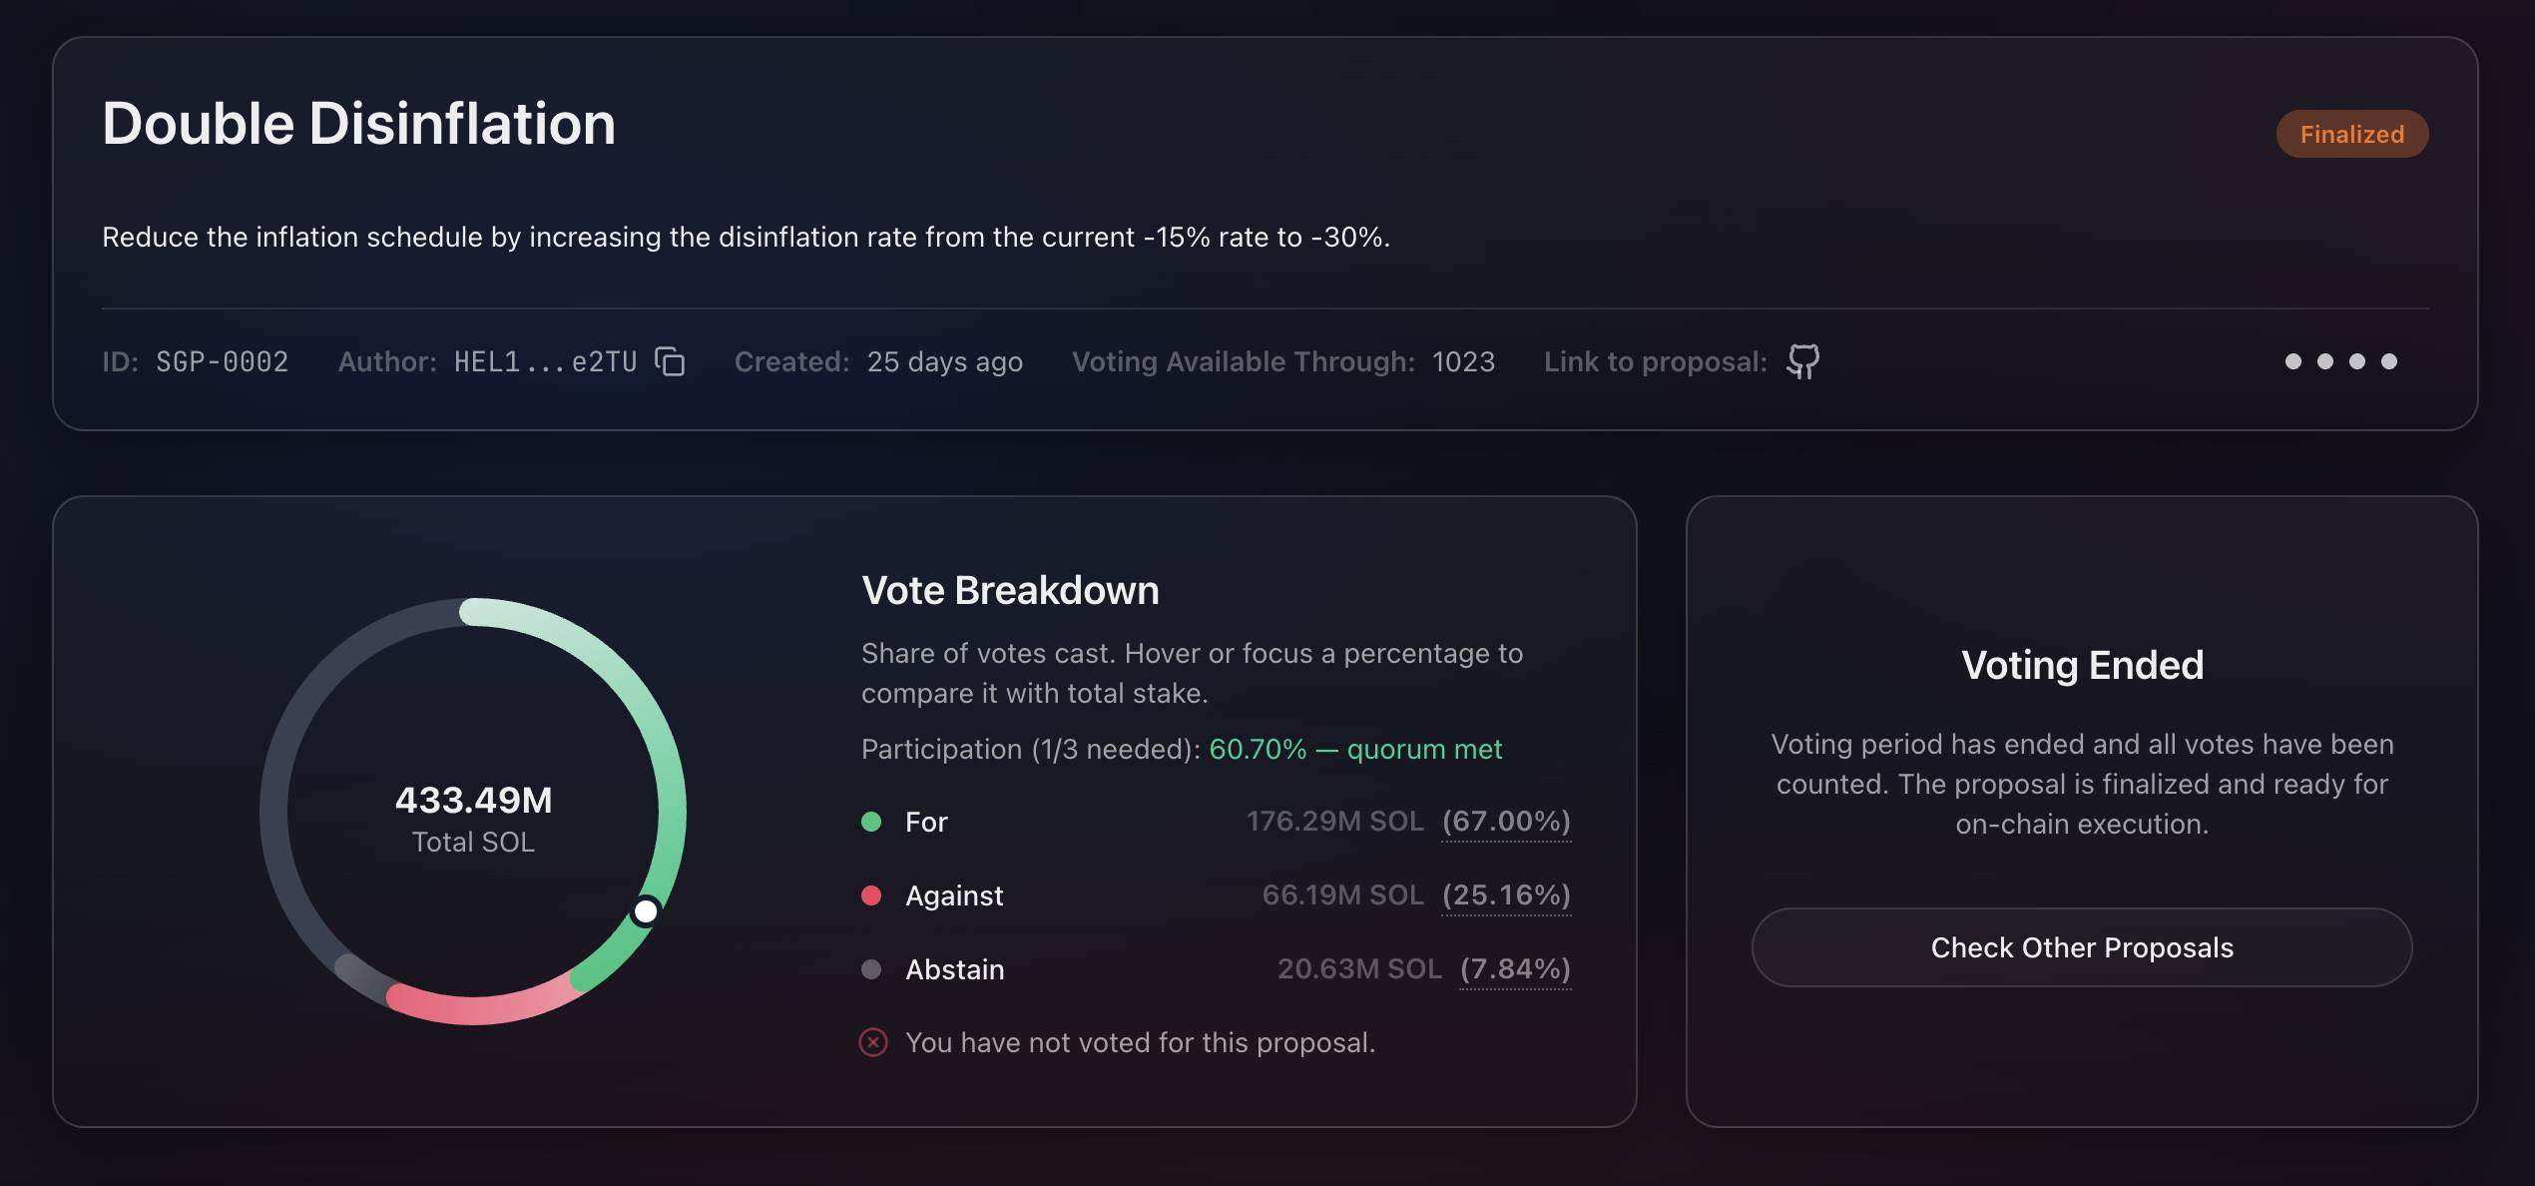Viewport: 2535px width, 1186px height.
Task: Click the red Against legend dot
Action: [x=871, y=895]
